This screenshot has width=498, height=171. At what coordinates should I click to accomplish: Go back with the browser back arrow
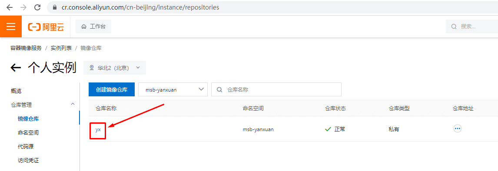(x=10, y=7)
